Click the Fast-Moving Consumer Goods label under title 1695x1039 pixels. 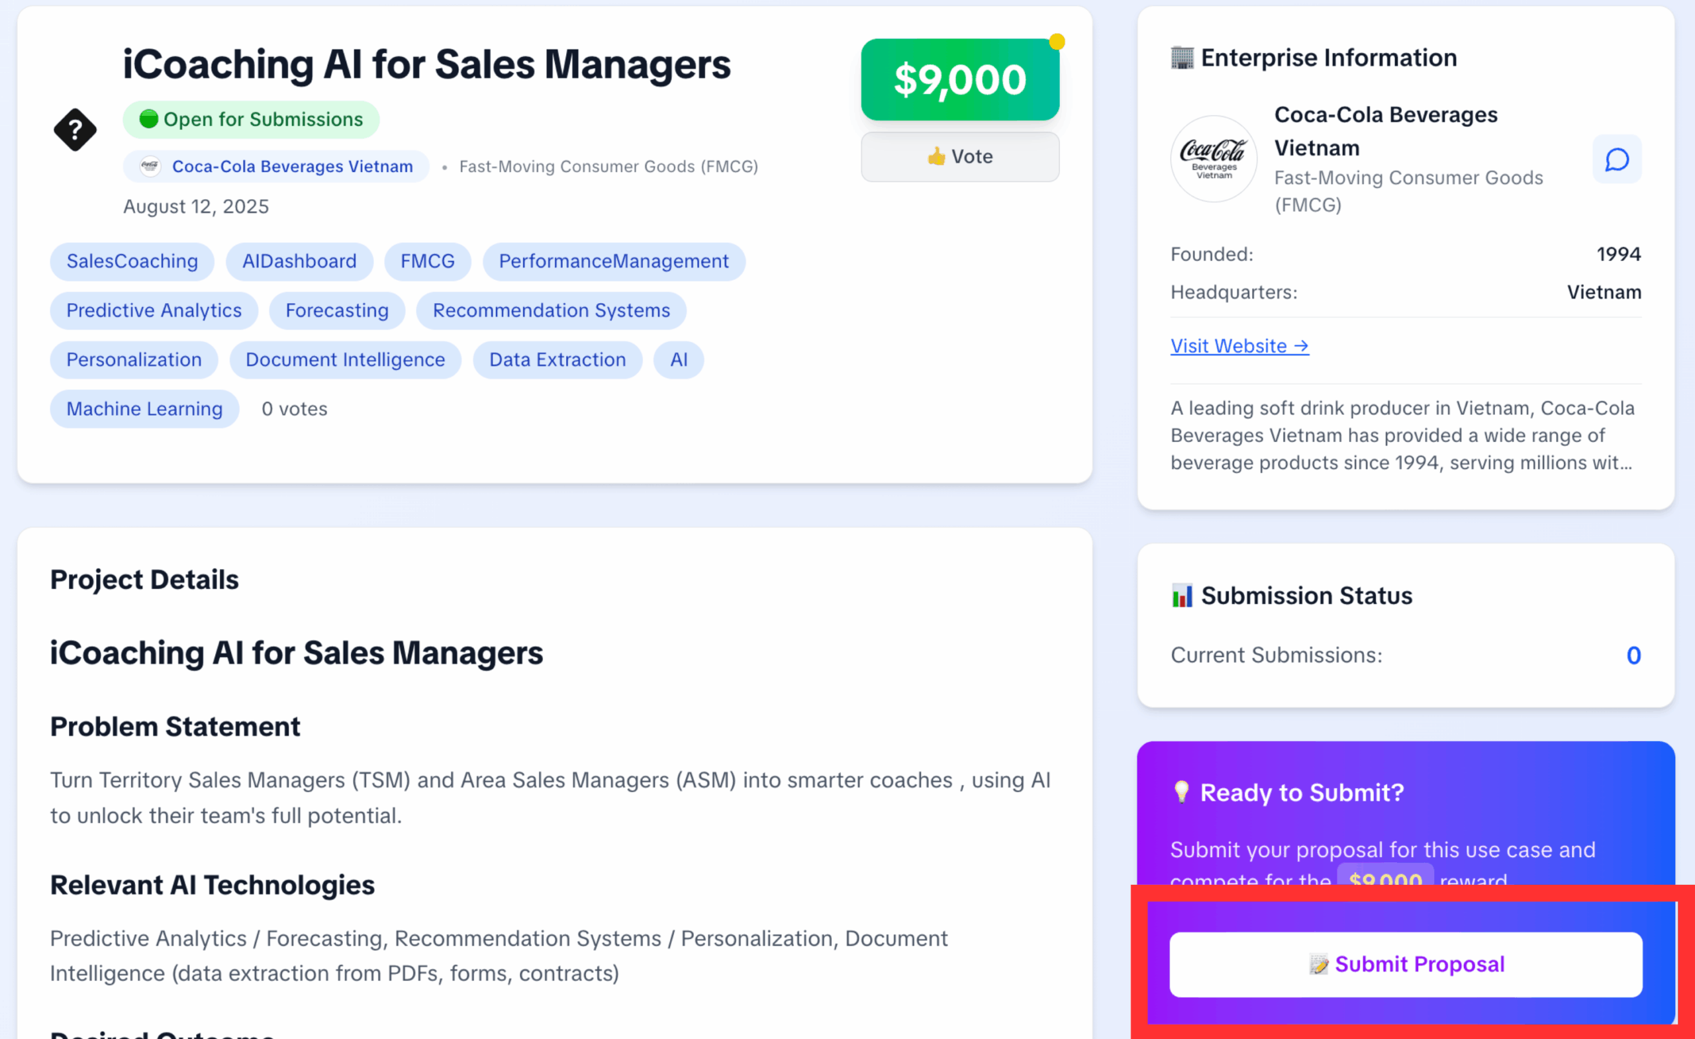608,166
